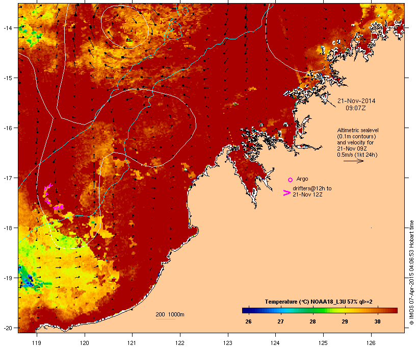Click the colorbar value 30
This screenshot has height=347, width=418.
pos(377,321)
